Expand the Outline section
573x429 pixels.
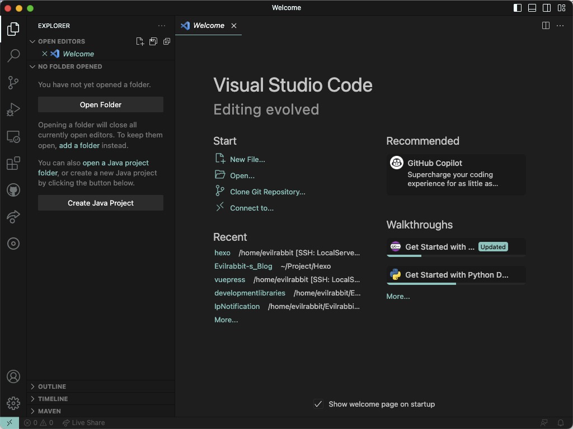click(52, 387)
